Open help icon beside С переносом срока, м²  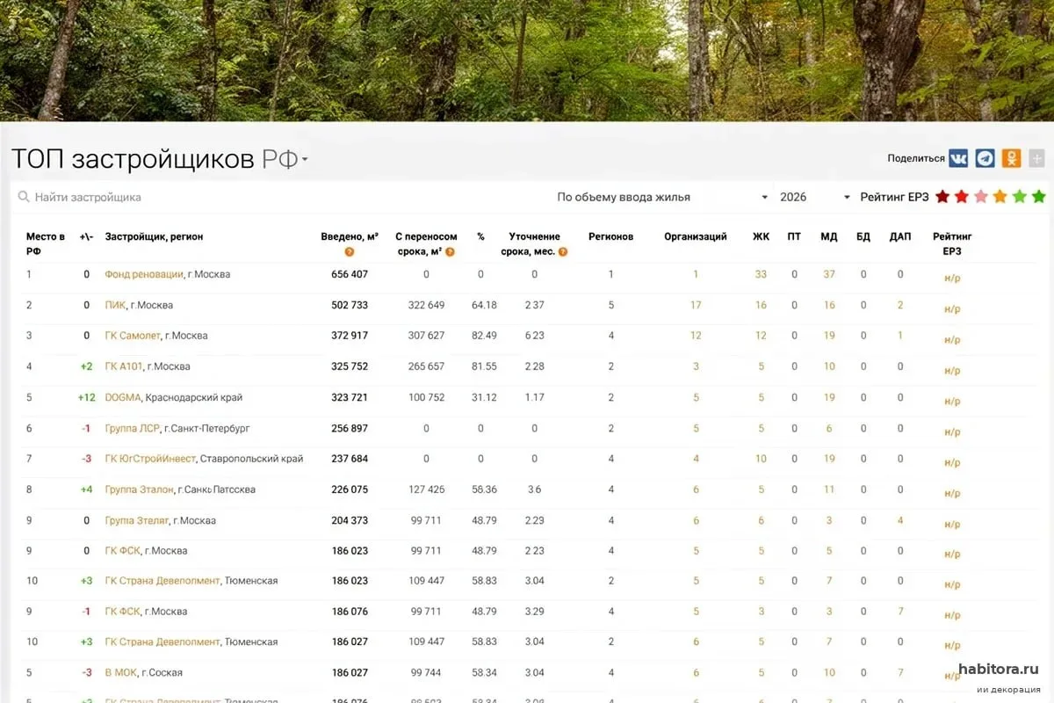pyautogui.click(x=450, y=252)
